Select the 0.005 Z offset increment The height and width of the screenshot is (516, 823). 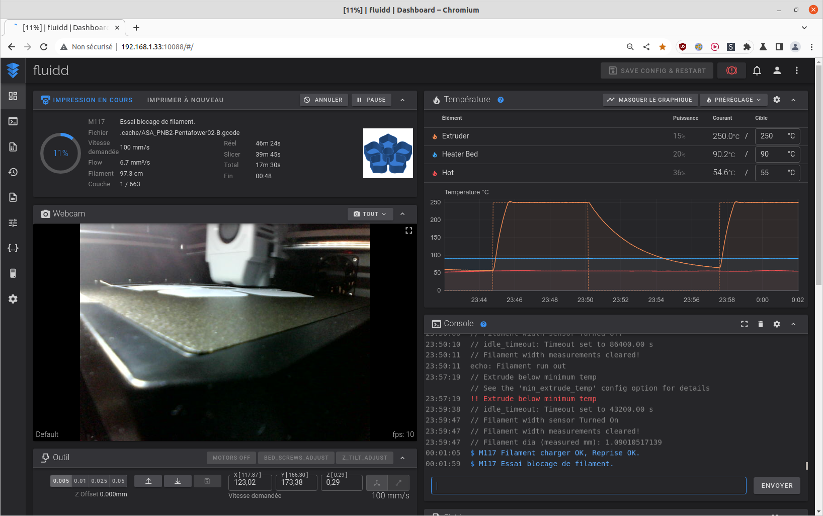61,481
